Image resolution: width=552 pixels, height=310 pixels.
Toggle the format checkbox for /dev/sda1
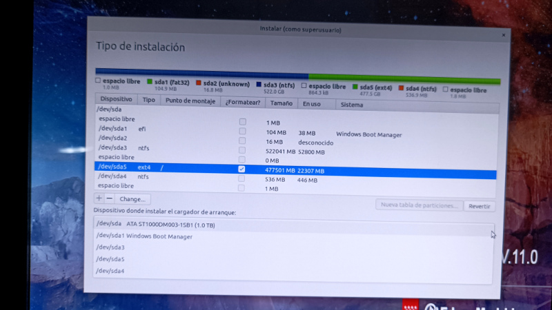click(242, 131)
